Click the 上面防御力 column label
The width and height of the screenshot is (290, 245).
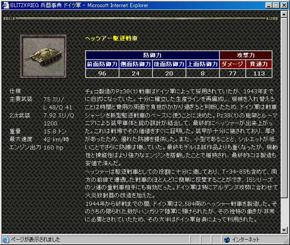click(x=203, y=64)
